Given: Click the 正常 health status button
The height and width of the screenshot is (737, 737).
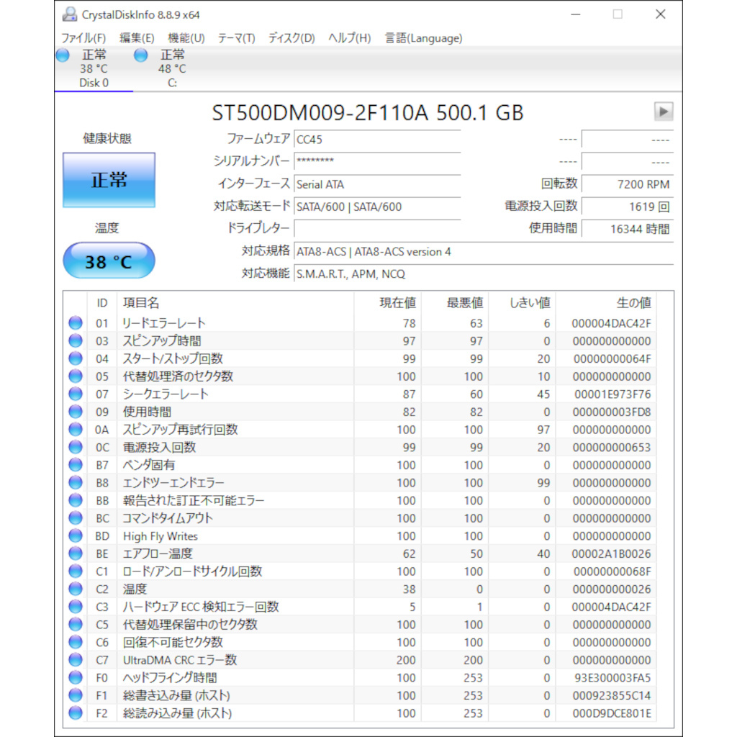Looking at the screenshot, I should click(109, 179).
